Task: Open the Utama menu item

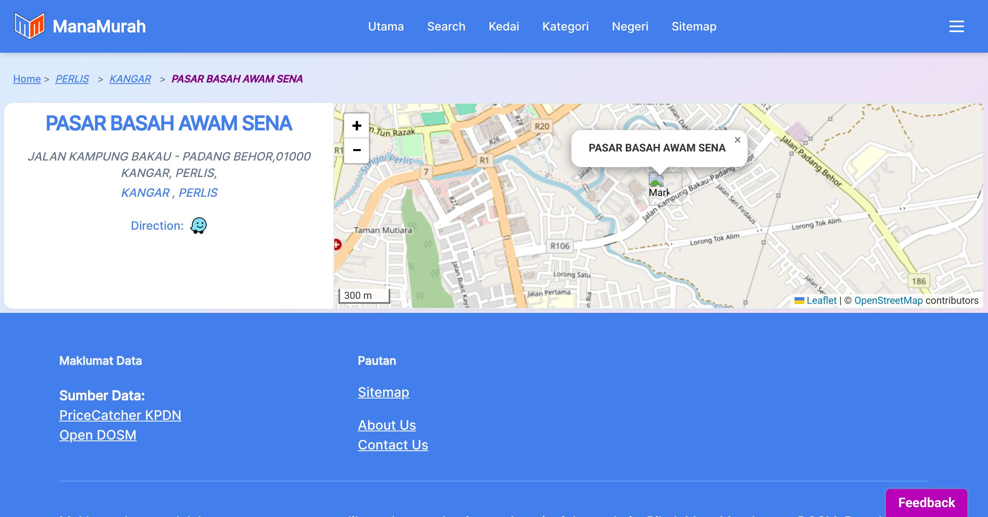Action: 386,26
